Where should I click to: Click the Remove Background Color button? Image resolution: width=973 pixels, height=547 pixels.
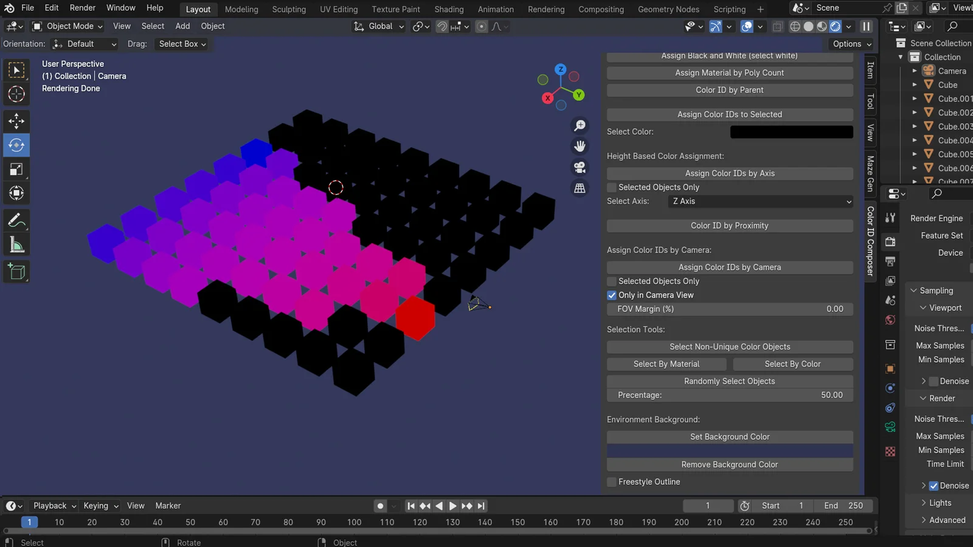(x=729, y=464)
